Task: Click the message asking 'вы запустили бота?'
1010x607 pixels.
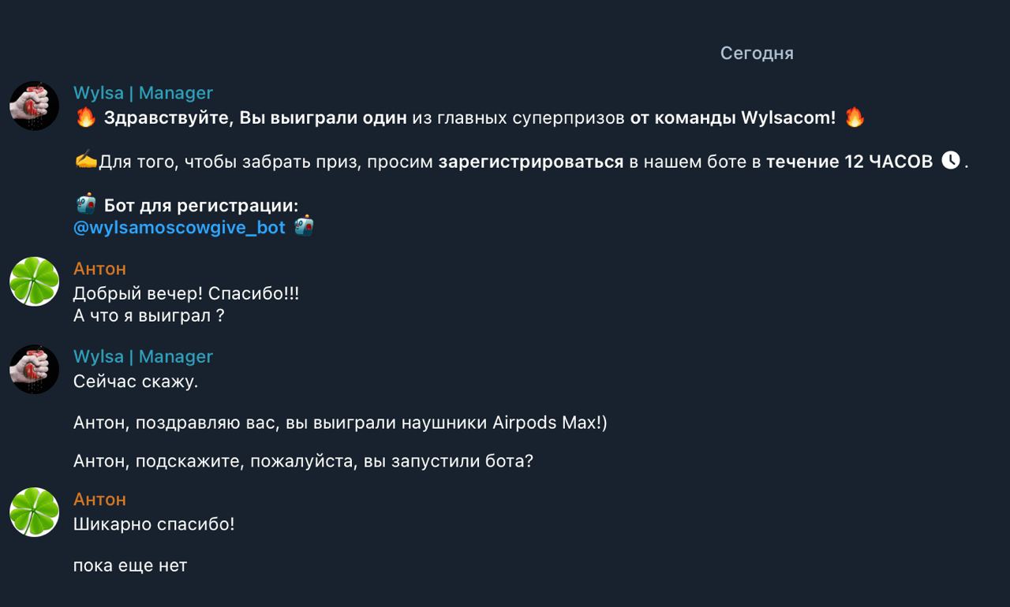Action: coord(303,461)
